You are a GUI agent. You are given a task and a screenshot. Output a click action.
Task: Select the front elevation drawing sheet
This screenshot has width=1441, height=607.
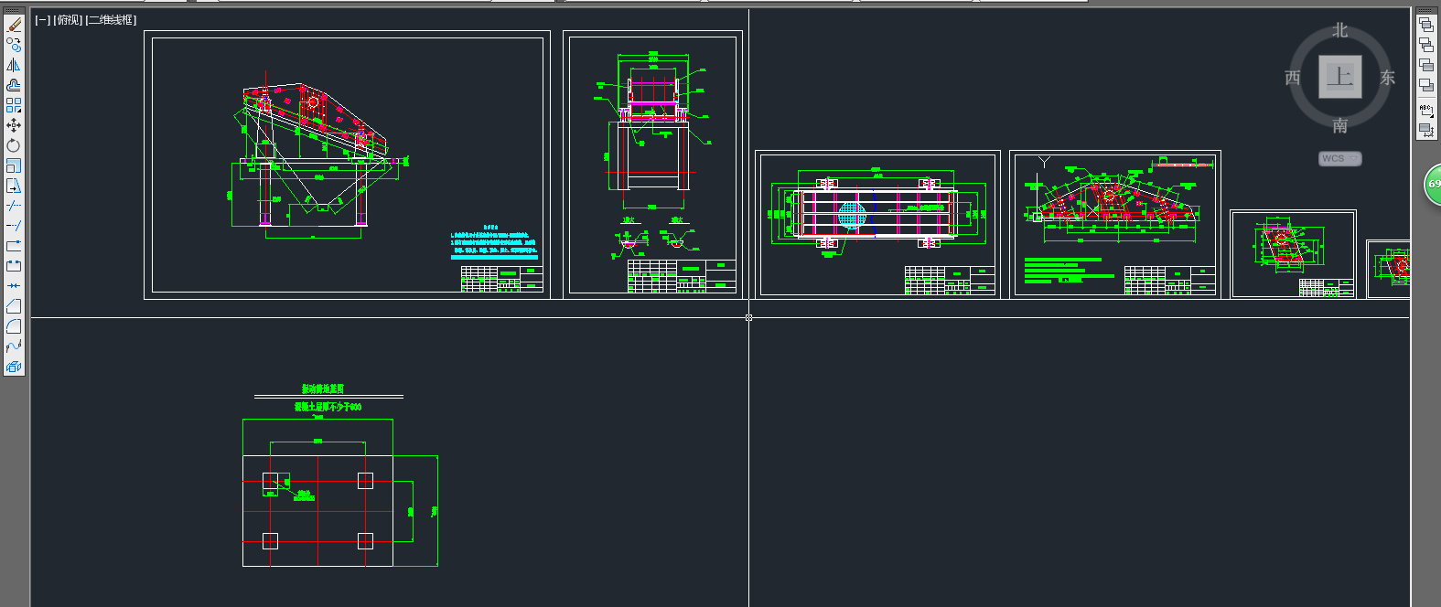pyautogui.click(x=652, y=165)
